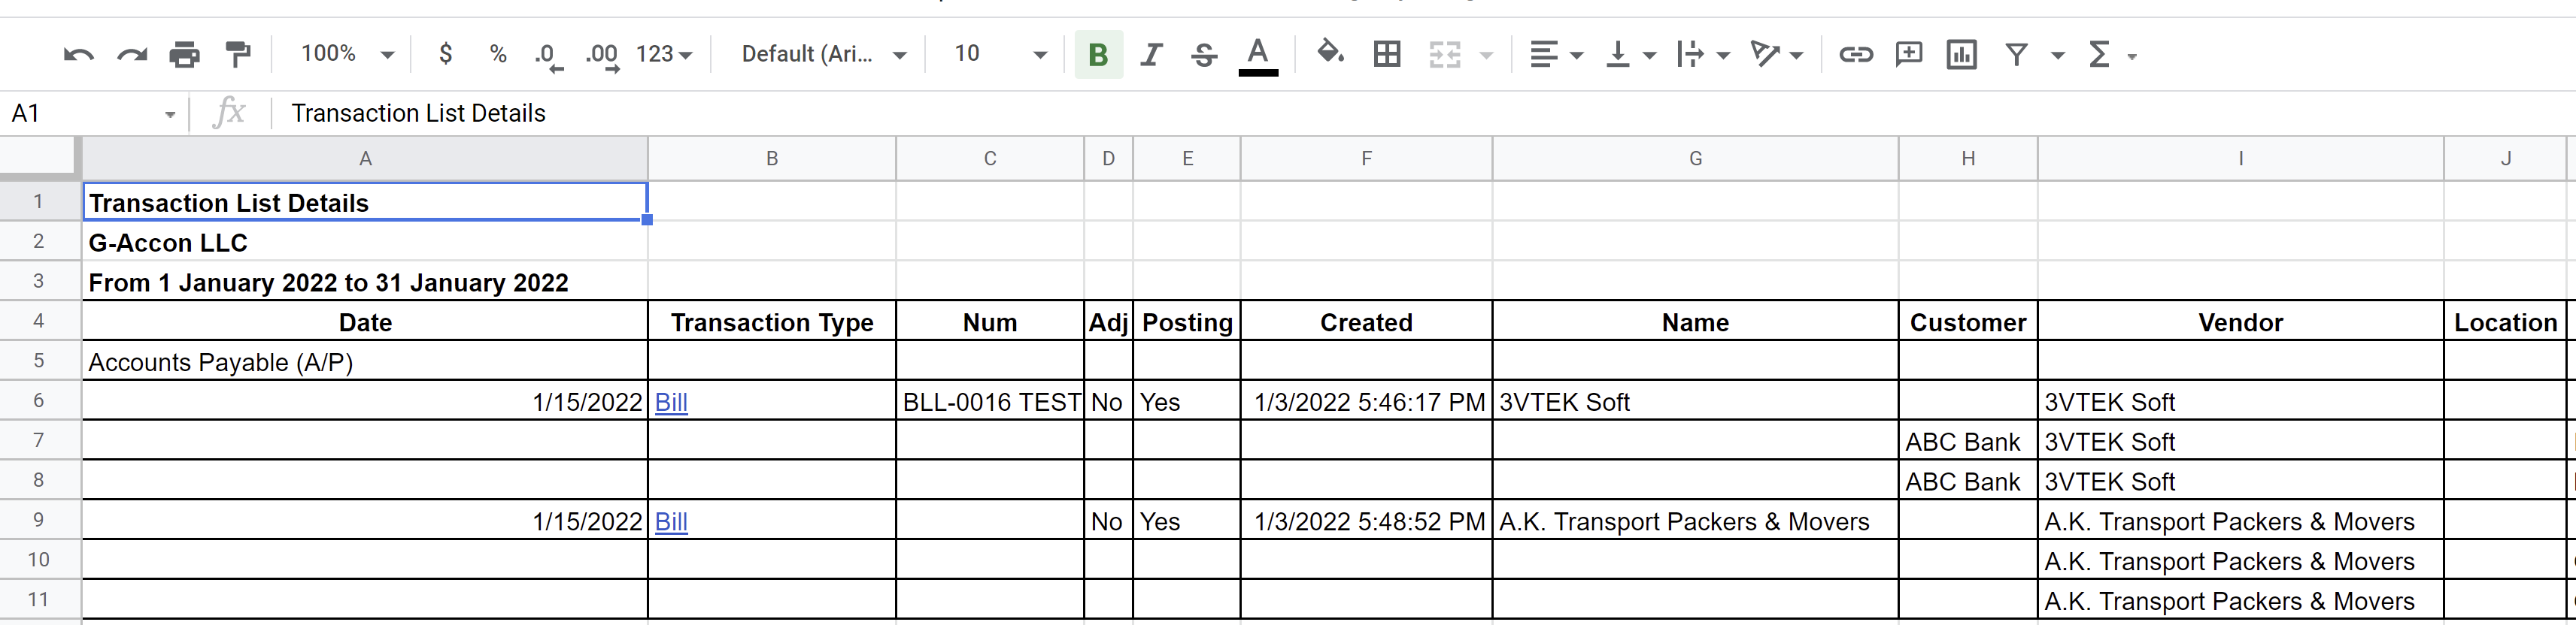Select column G header
2576x625 pixels.
pyautogui.click(x=1695, y=159)
